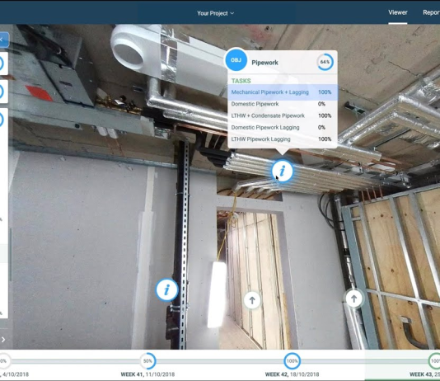This screenshot has height=381, width=440.
Task: Jump to Week 43 timeline marker
Action: (x=434, y=360)
